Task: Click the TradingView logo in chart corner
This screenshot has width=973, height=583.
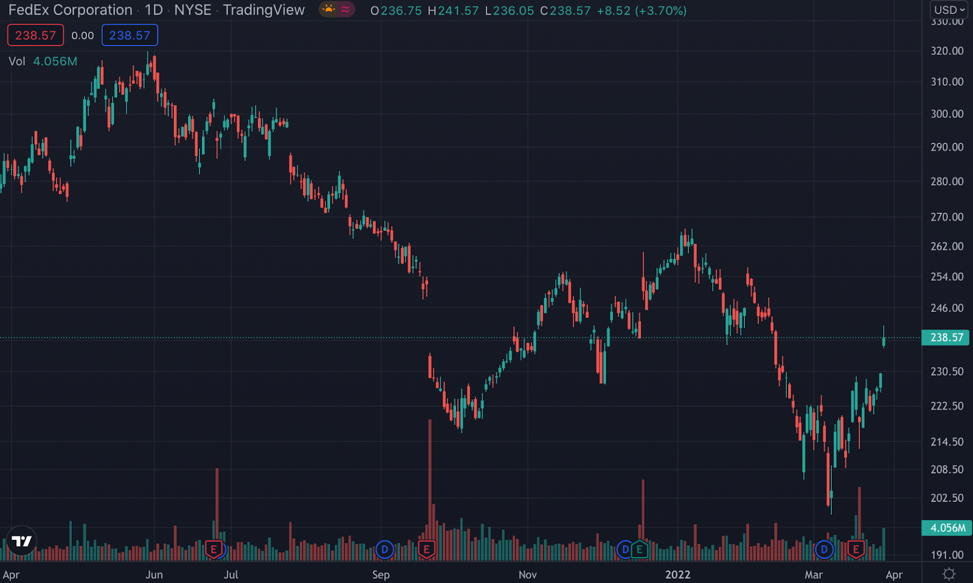Action: (22, 540)
